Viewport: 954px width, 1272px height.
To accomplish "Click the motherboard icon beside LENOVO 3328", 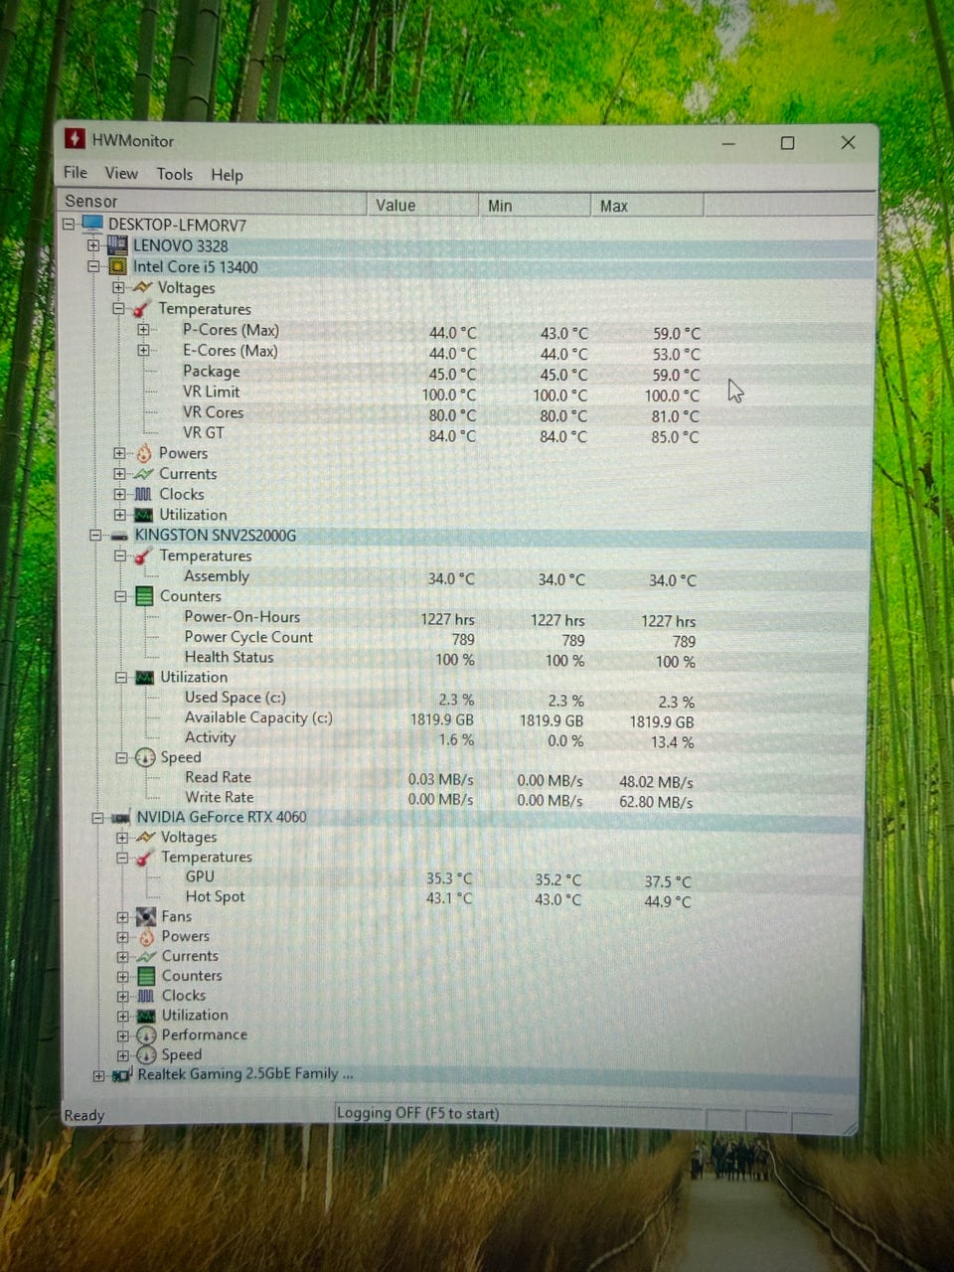I will tap(117, 245).
